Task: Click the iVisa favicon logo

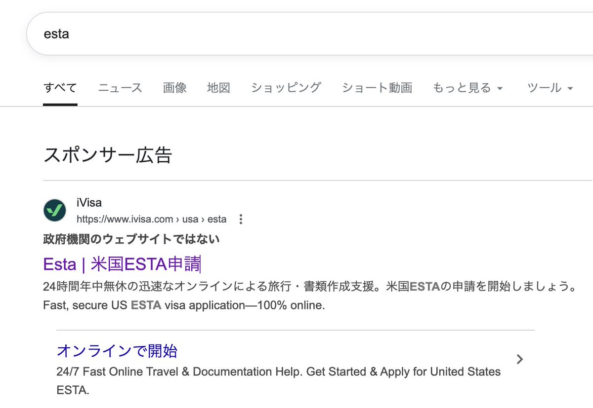Action: [x=54, y=211]
